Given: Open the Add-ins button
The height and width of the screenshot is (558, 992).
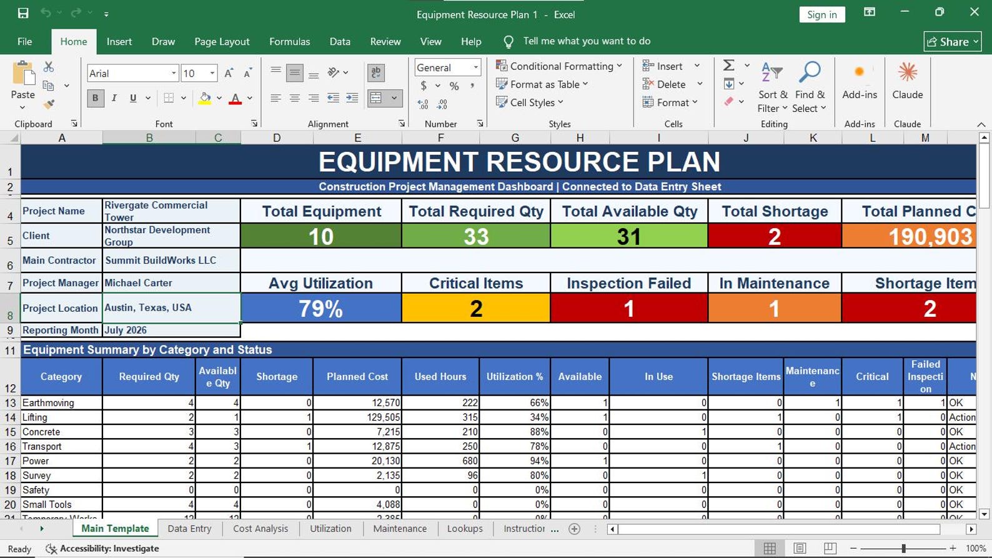Looking at the screenshot, I should (x=860, y=80).
